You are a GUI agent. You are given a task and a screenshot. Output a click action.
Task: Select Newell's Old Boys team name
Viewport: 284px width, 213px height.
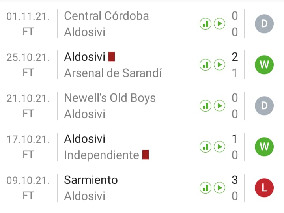pos(110,98)
